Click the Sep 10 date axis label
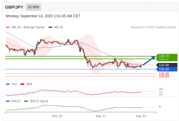 pos(57,116)
